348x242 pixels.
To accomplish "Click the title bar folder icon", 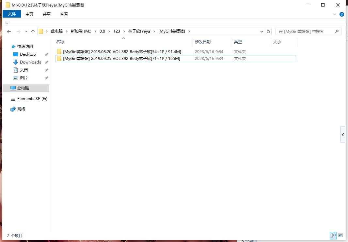I will 8,5.
